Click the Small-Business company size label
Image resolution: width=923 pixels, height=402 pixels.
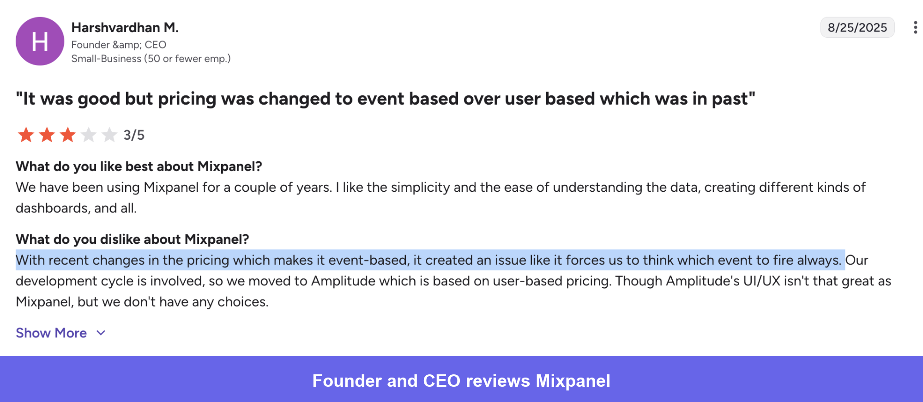pos(151,59)
